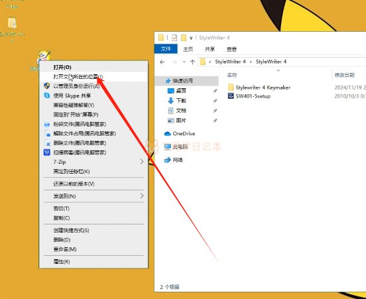Open the 发送到(N) submenu
This screenshot has height=299, width=366.
[x=93, y=196]
